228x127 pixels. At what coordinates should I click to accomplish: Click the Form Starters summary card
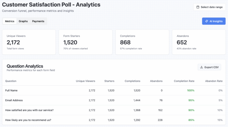click(85, 42)
